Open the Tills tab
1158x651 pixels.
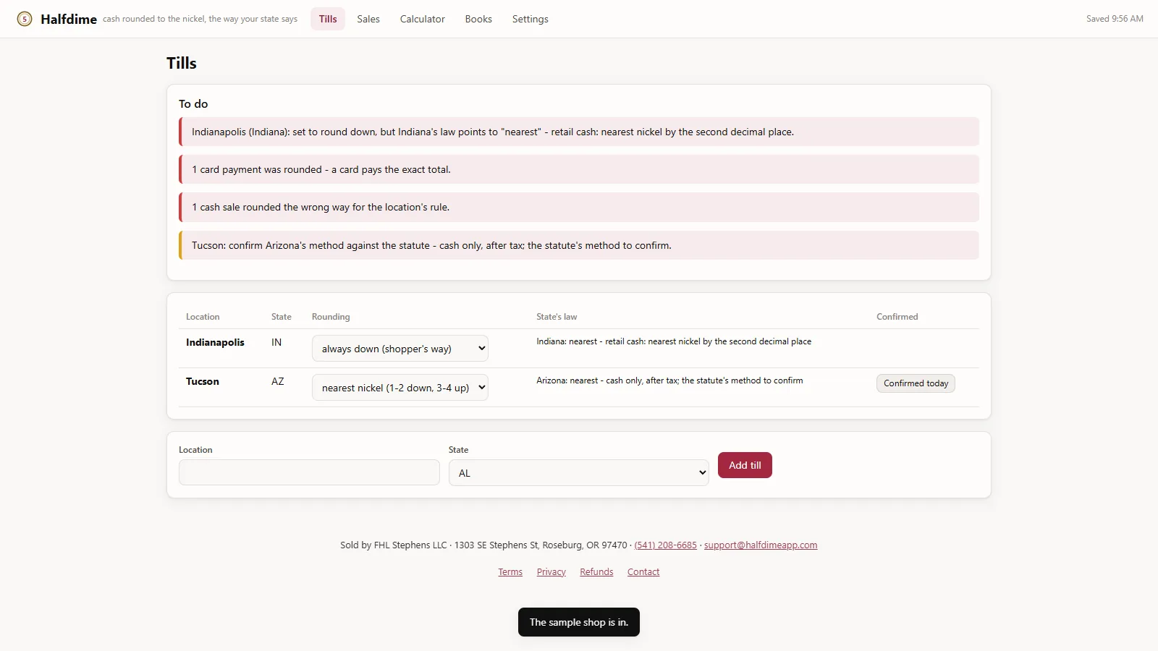click(328, 19)
